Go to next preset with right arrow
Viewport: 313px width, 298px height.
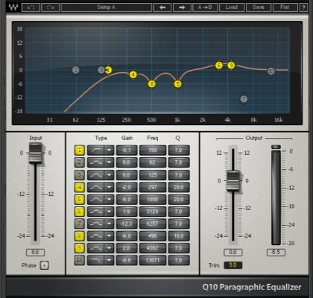coord(182,7)
